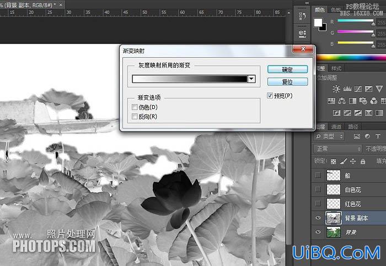Switch to the 色板 swatches tab

coord(335,10)
